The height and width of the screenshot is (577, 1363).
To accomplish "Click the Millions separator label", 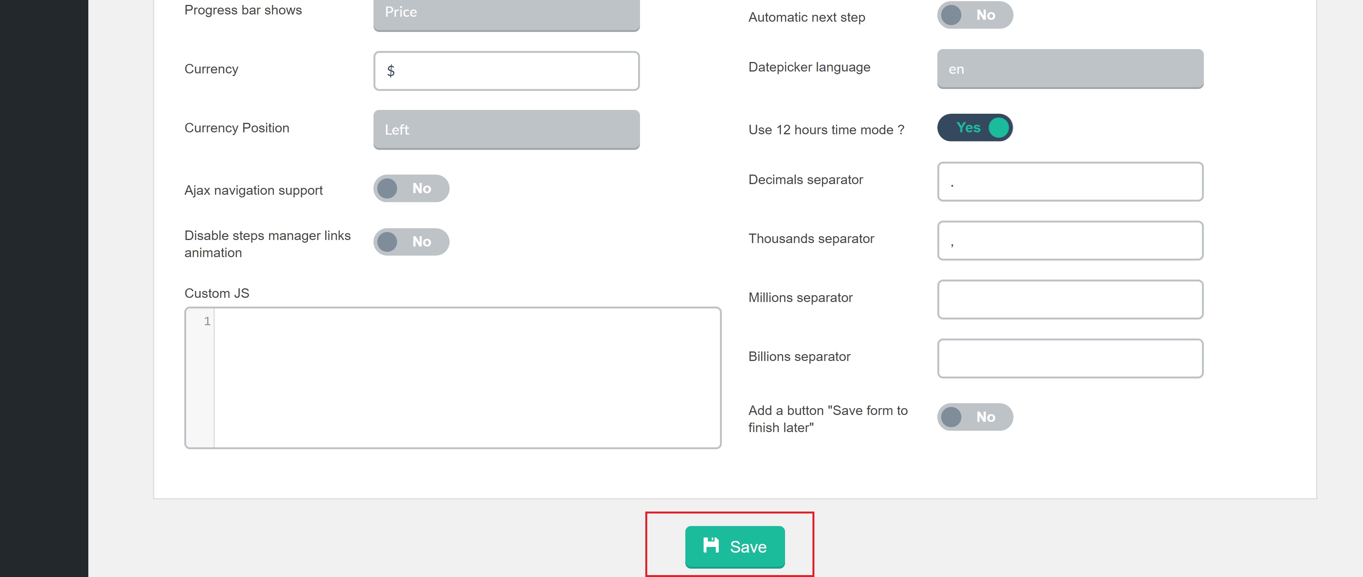I will click(x=801, y=297).
